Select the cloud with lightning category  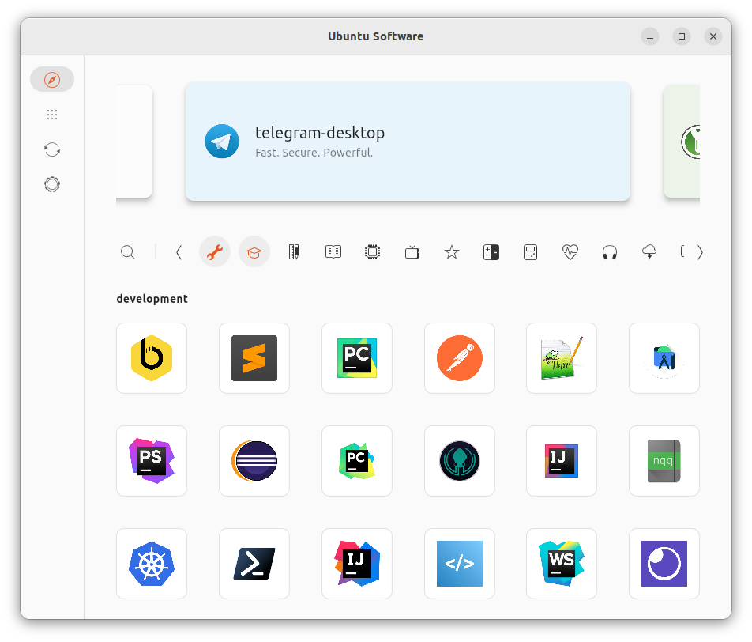649,252
